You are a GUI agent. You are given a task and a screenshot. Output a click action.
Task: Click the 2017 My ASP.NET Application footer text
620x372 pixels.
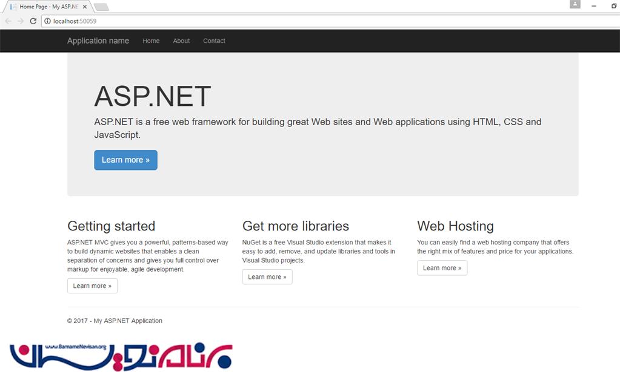click(115, 321)
